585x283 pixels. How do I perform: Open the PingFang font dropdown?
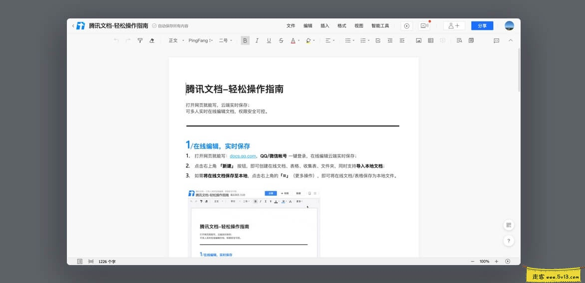pos(201,40)
